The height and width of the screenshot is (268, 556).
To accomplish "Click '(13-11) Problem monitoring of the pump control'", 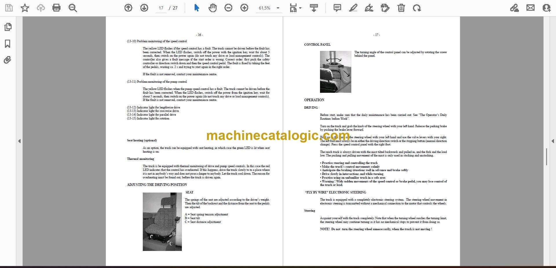I will 157,82.
